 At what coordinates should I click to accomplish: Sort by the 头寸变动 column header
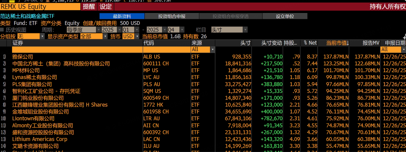(272, 43)
